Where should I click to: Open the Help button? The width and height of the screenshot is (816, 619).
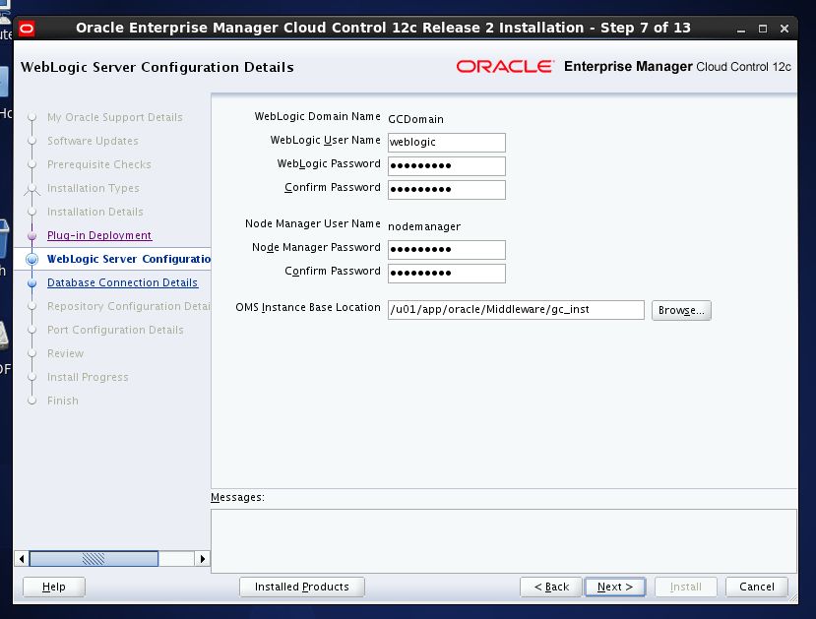coord(54,588)
